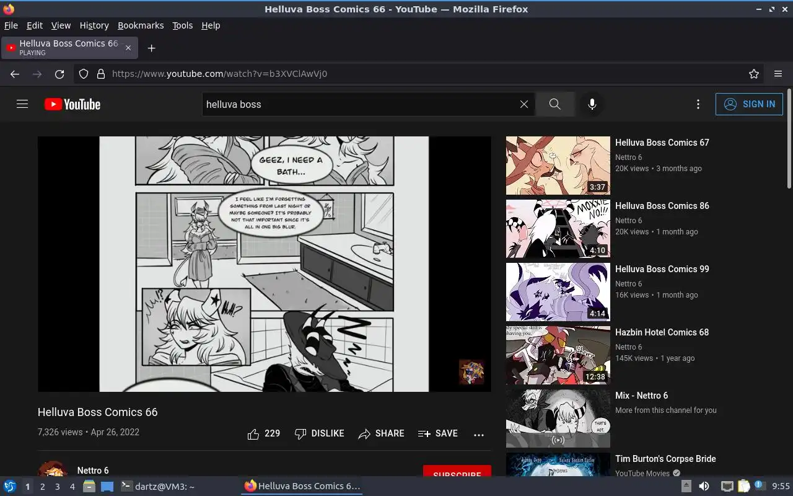Open Helluva Boss Comics 67 thumbnail
793x496 pixels.
tap(558, 166)
